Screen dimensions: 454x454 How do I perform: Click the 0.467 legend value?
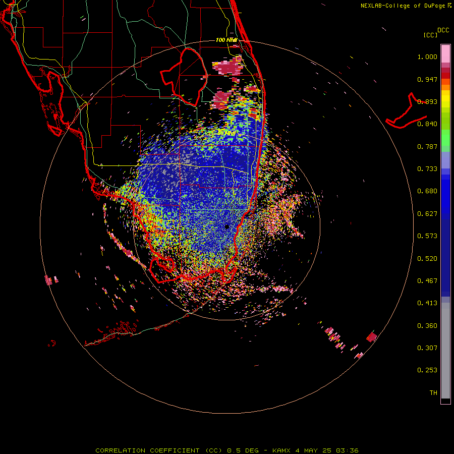(427, 281)
